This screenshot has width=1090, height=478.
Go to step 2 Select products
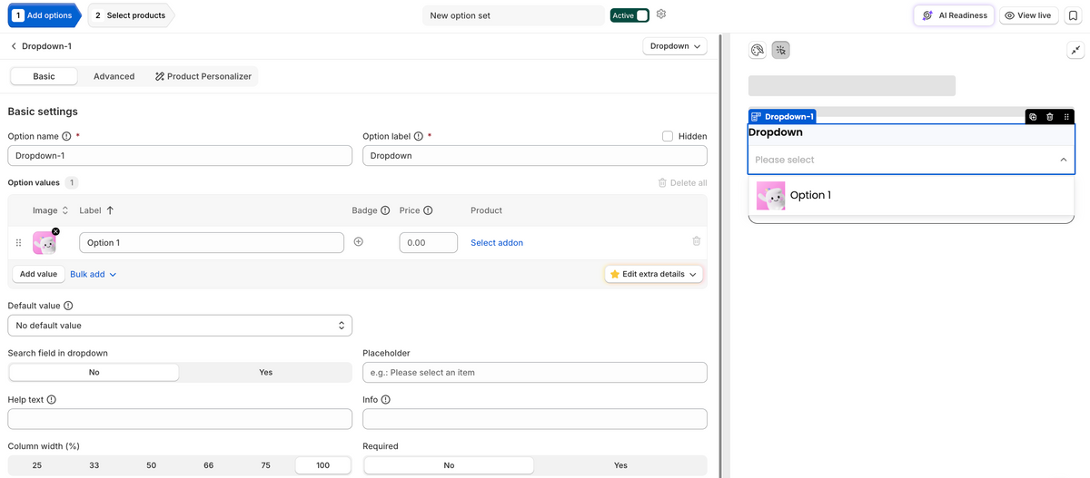(131, 15)
